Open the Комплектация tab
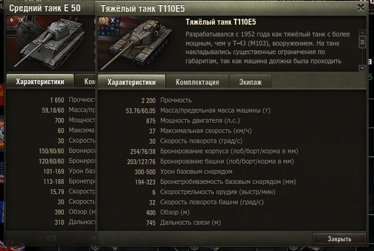Screen dimensions: 374x251 coord(197,82)
